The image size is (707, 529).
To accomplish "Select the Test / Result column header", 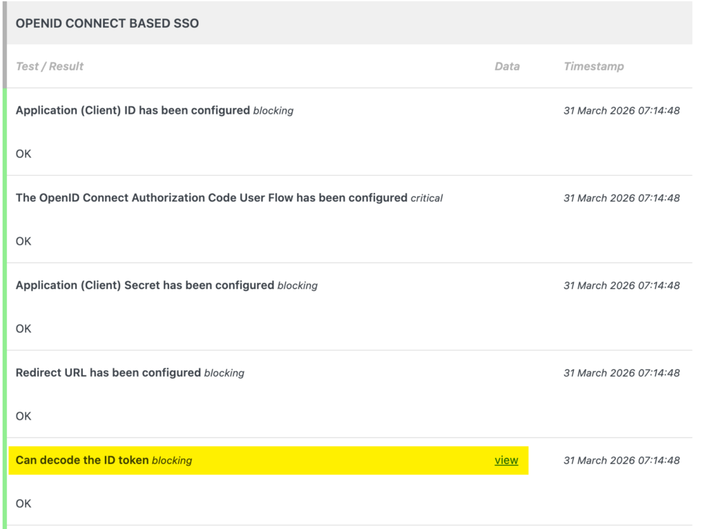I will click(49, 66).
